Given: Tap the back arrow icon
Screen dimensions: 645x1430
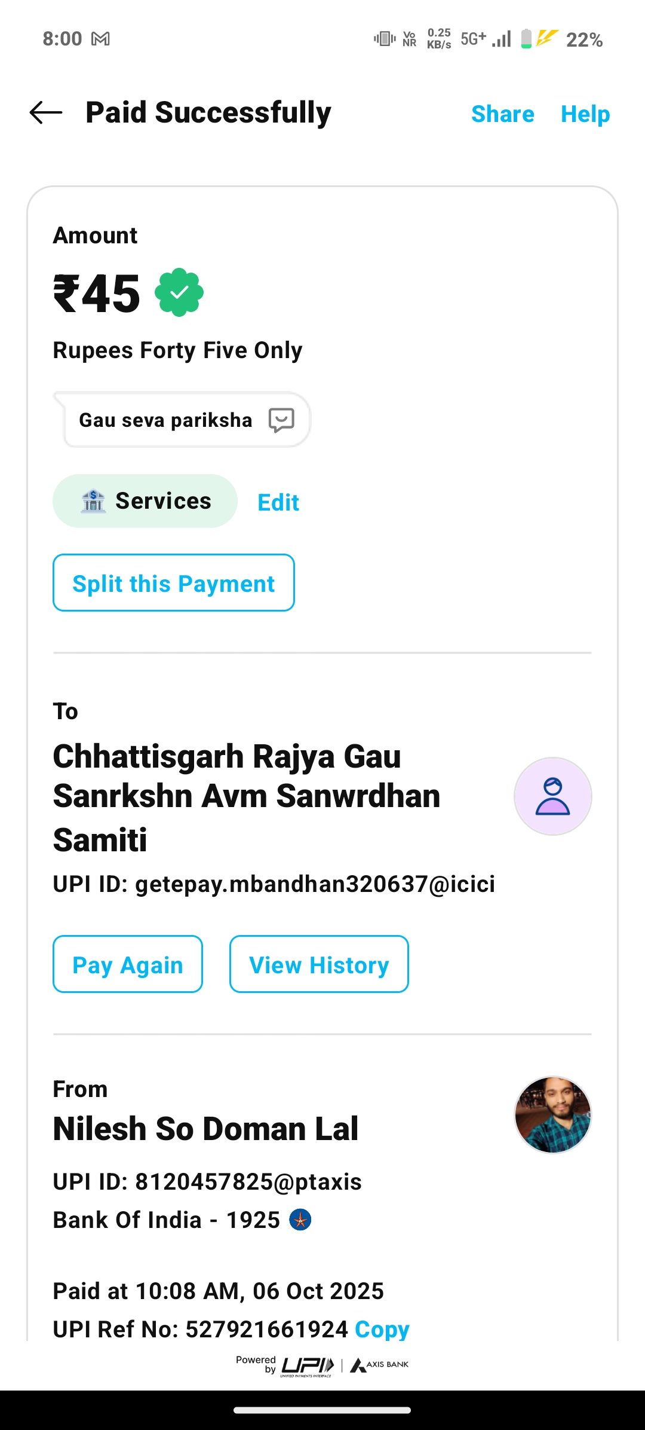Looking at the screenshot, I should pos(46,112).
